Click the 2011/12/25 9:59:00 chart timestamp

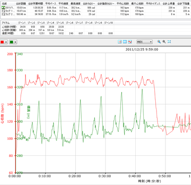tap(142, 49)
